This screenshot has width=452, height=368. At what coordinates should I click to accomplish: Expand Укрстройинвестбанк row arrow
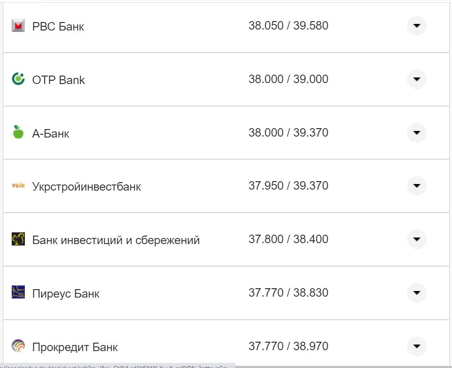coord(416,186)
